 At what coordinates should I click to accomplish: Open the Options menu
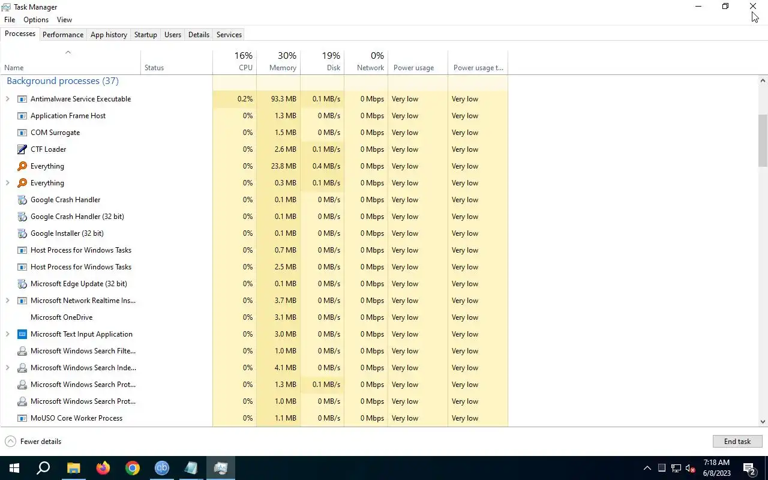pos(36,20)
